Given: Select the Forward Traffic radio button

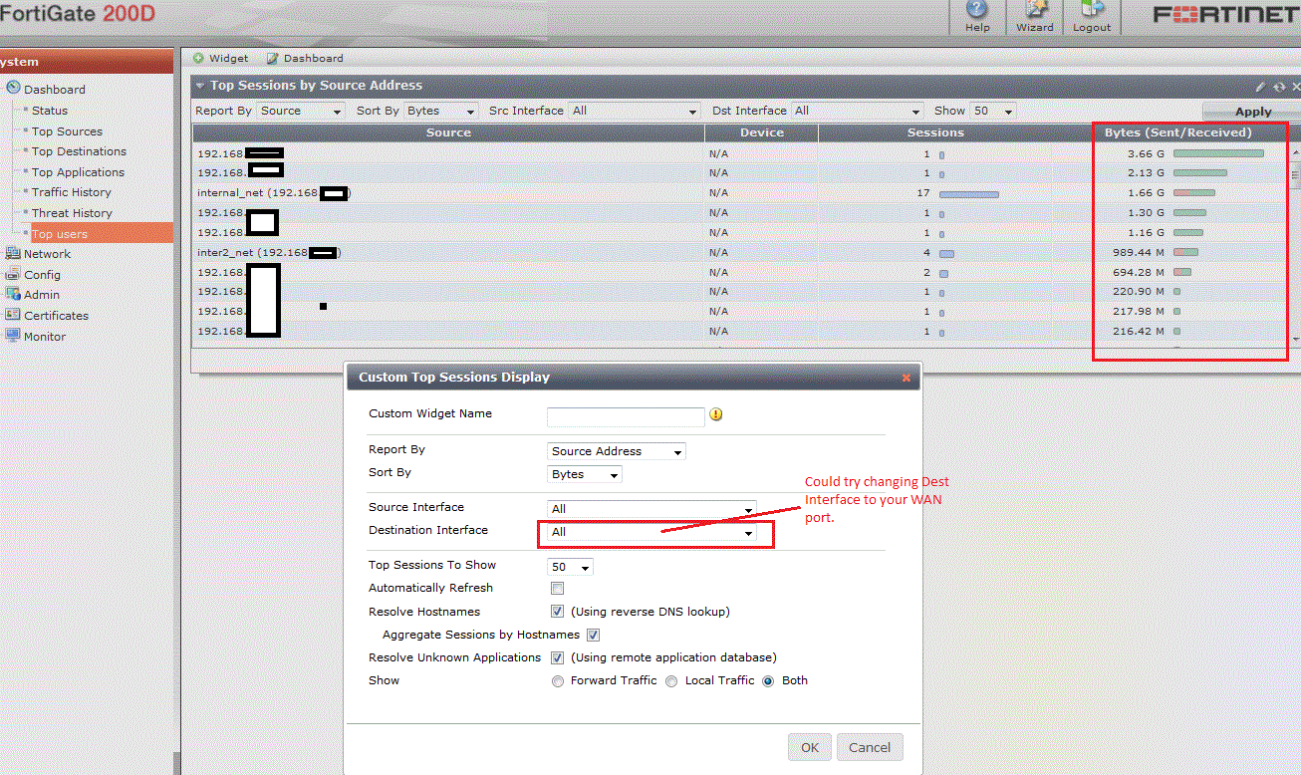Looking at the screenshot, I should (558, 681).
